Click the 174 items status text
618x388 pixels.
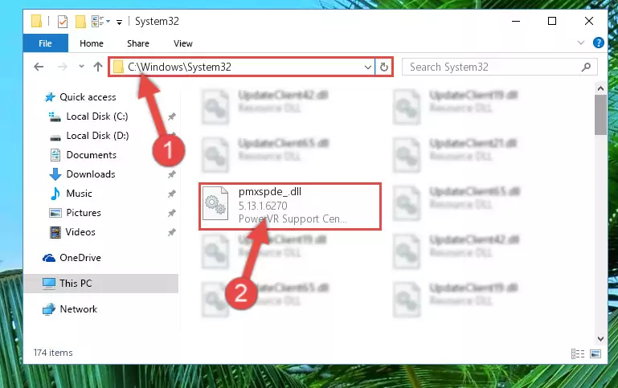(x=53, y=353)
